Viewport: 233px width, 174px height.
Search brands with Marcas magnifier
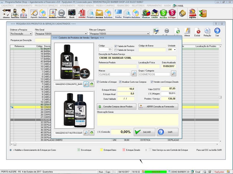[x=134, y=73]
